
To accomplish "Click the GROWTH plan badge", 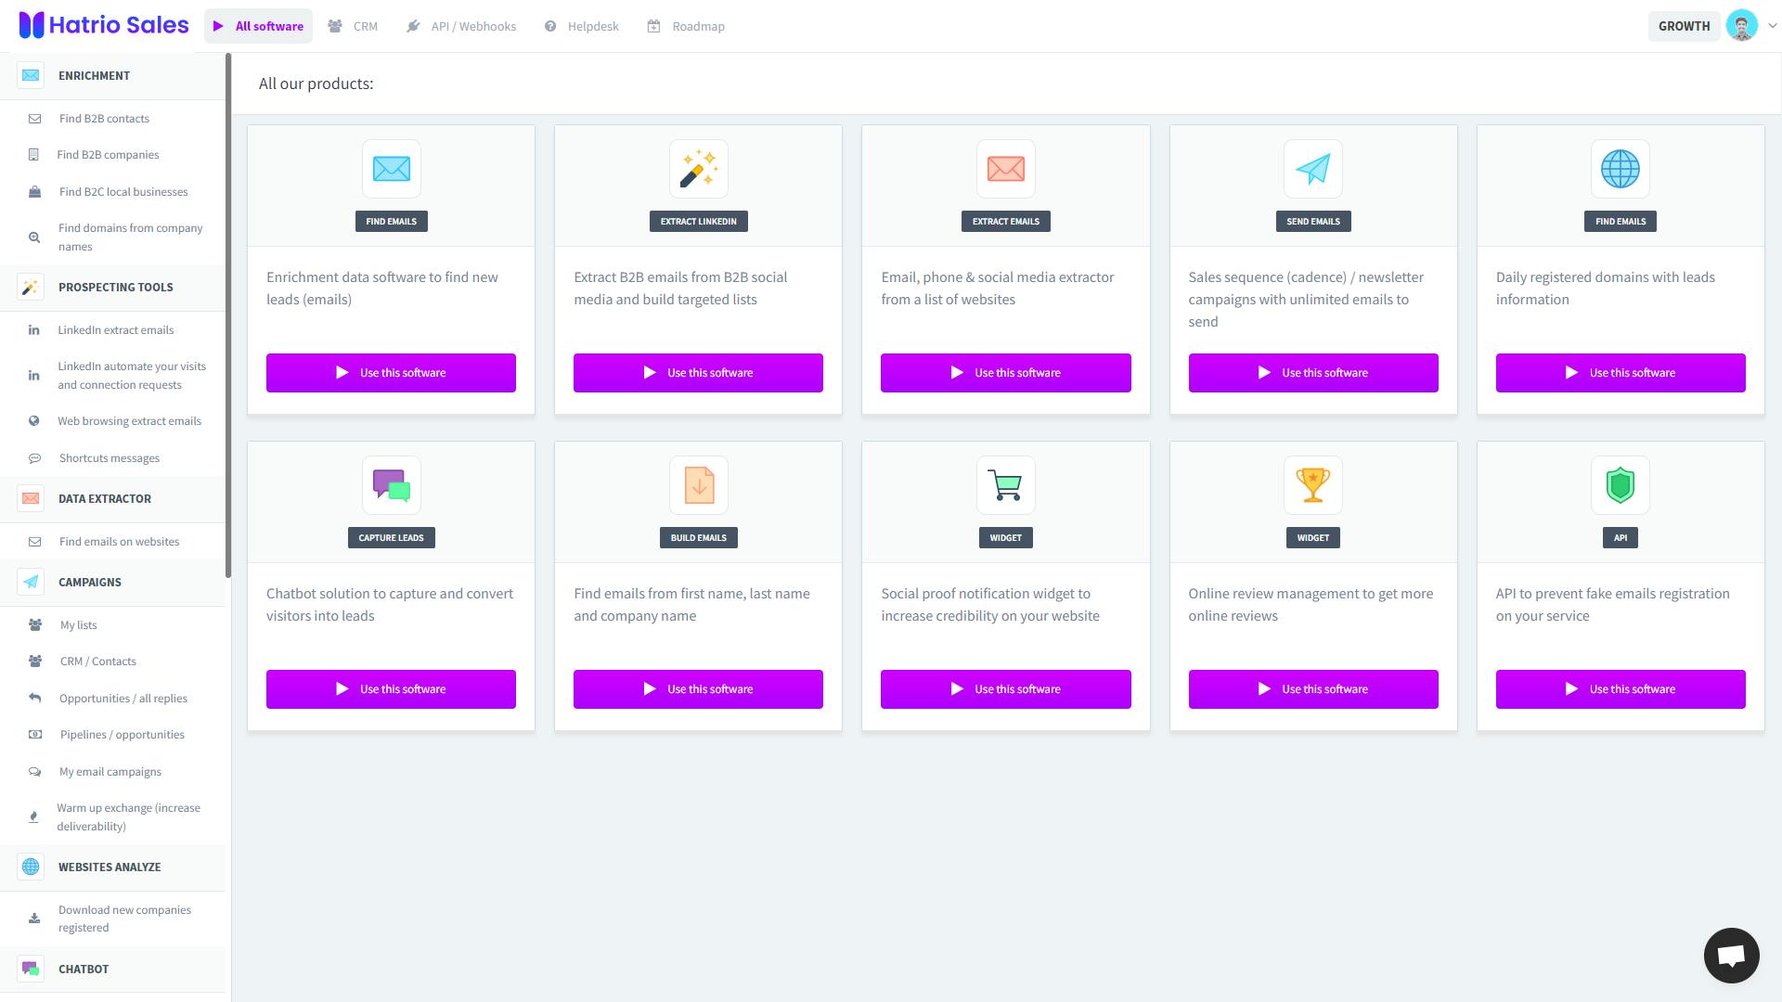I will tap(1684, 26).
